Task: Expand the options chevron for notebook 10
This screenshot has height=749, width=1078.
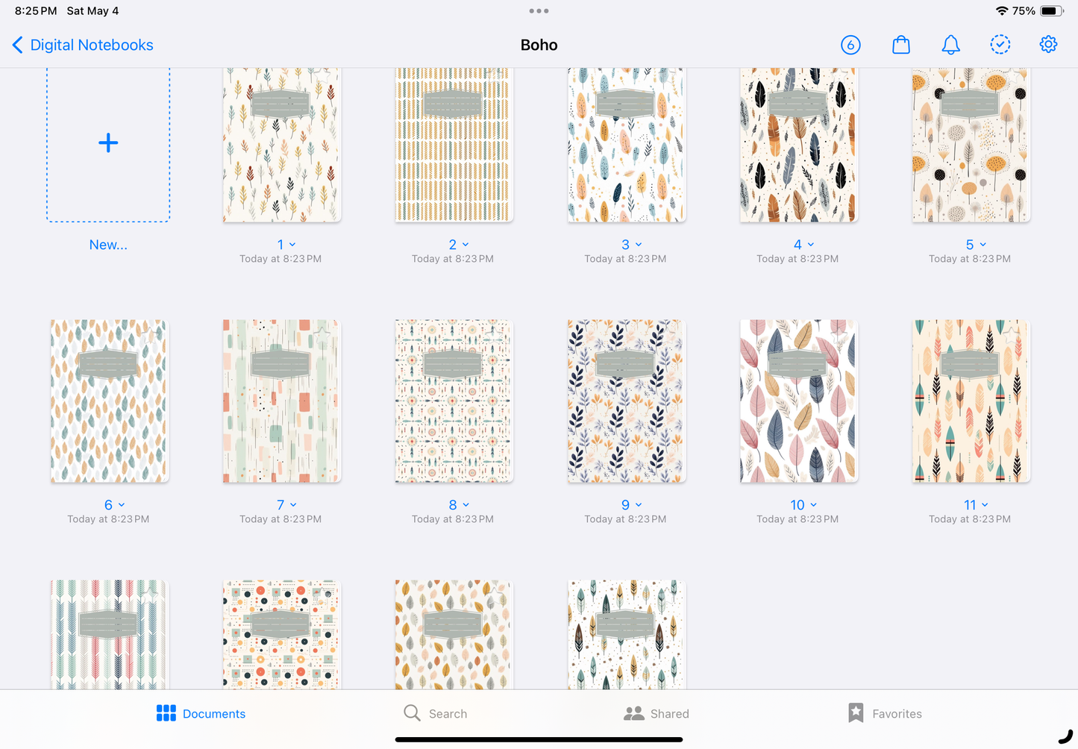Action: click(813, 505)
